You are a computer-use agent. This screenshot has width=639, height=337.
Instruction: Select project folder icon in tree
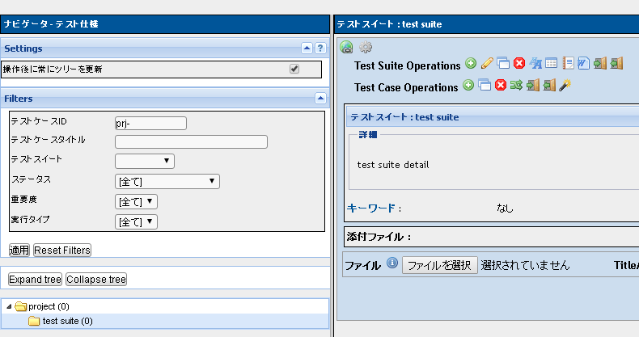pos(20,306)
